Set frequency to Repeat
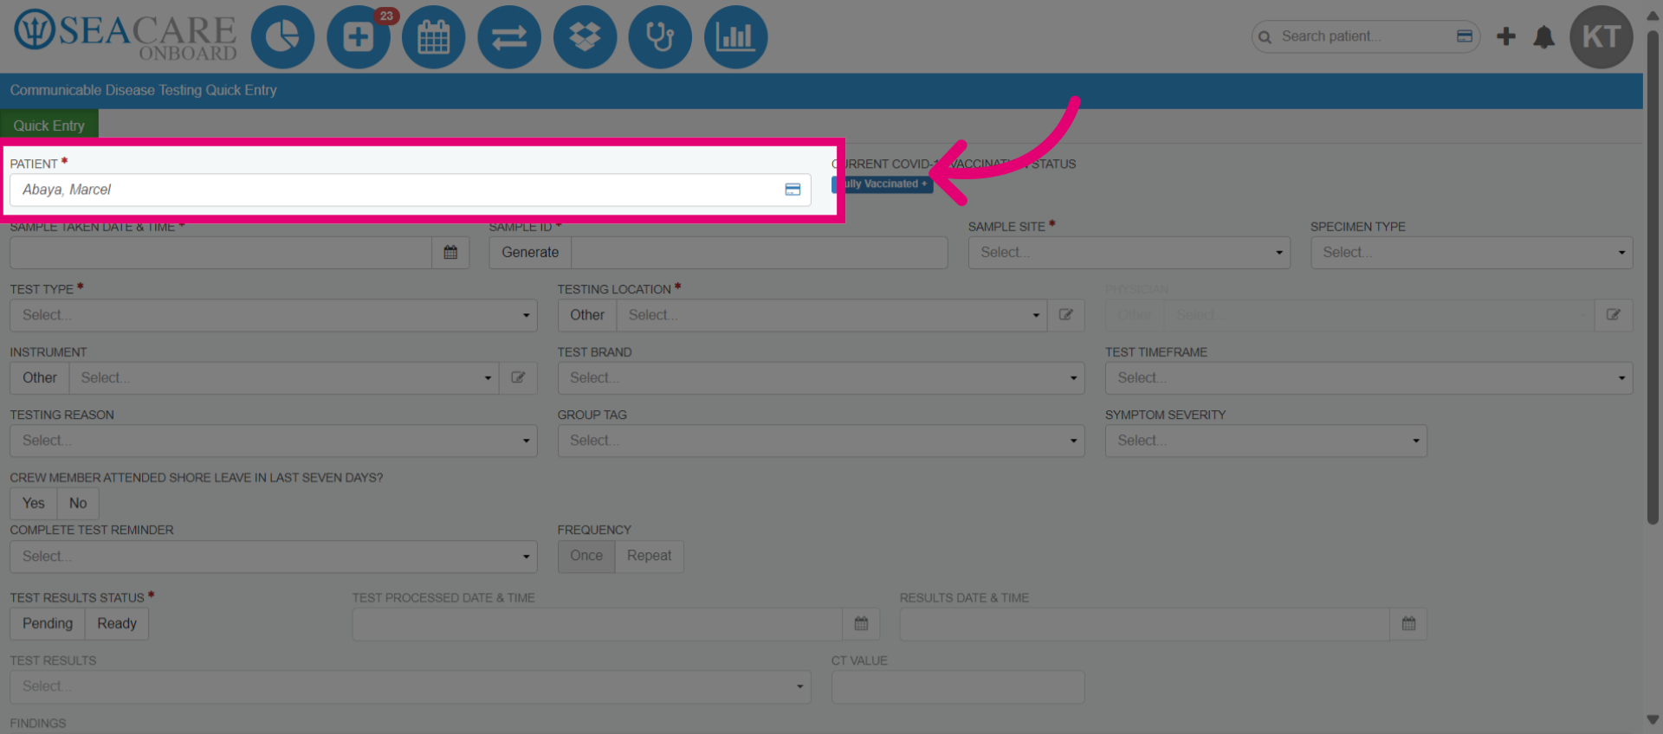Screen dimensions: 1663x734 click(x=650, y=556)
